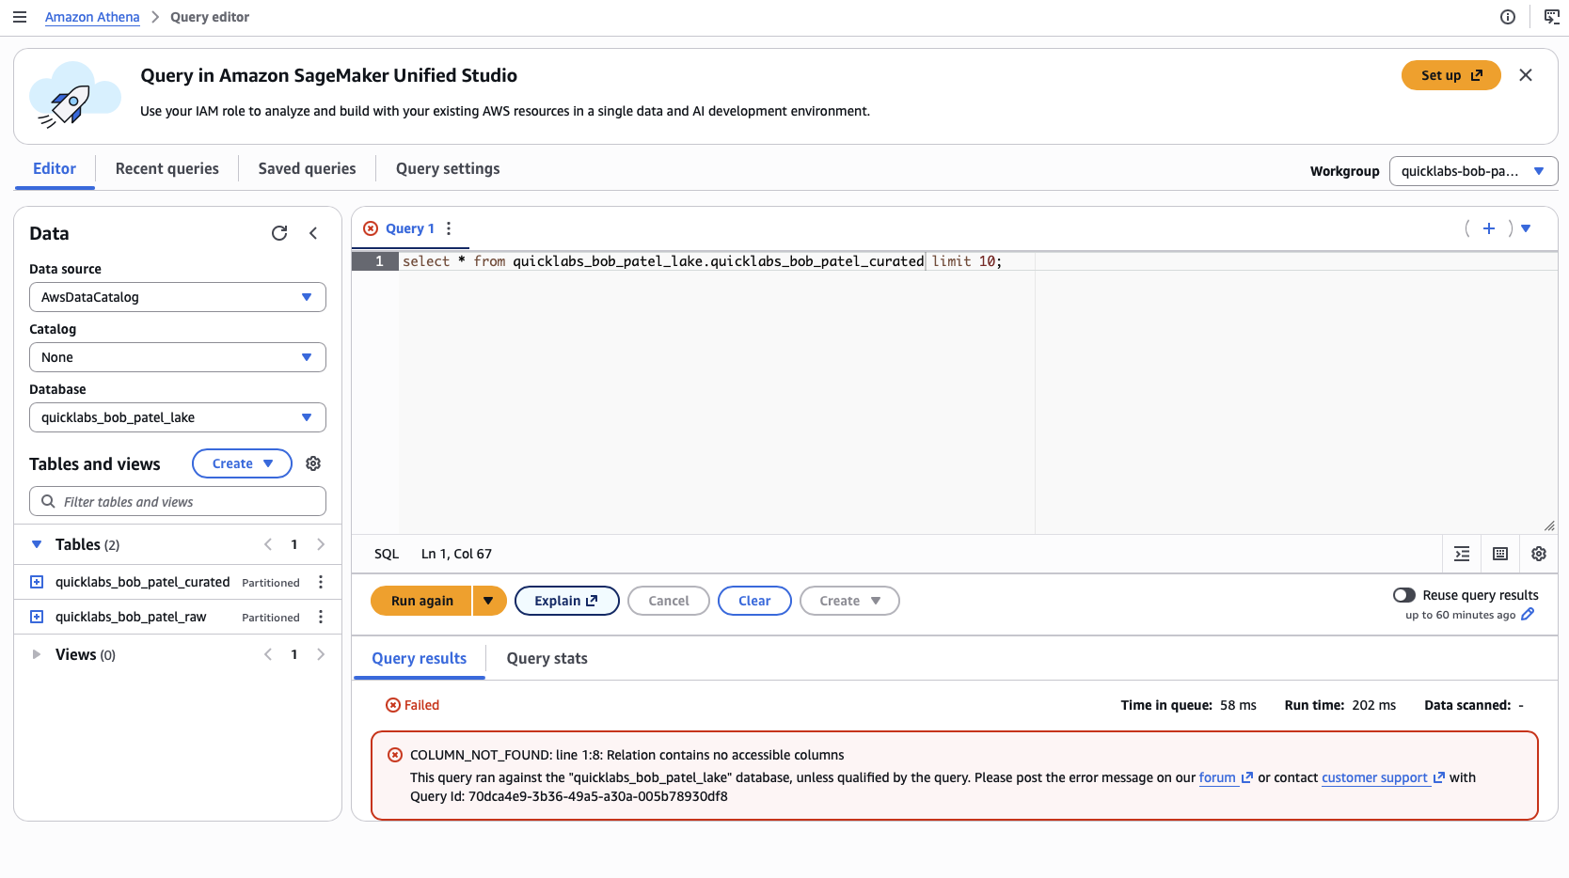Open the info panel icon

pos(1508,17)
